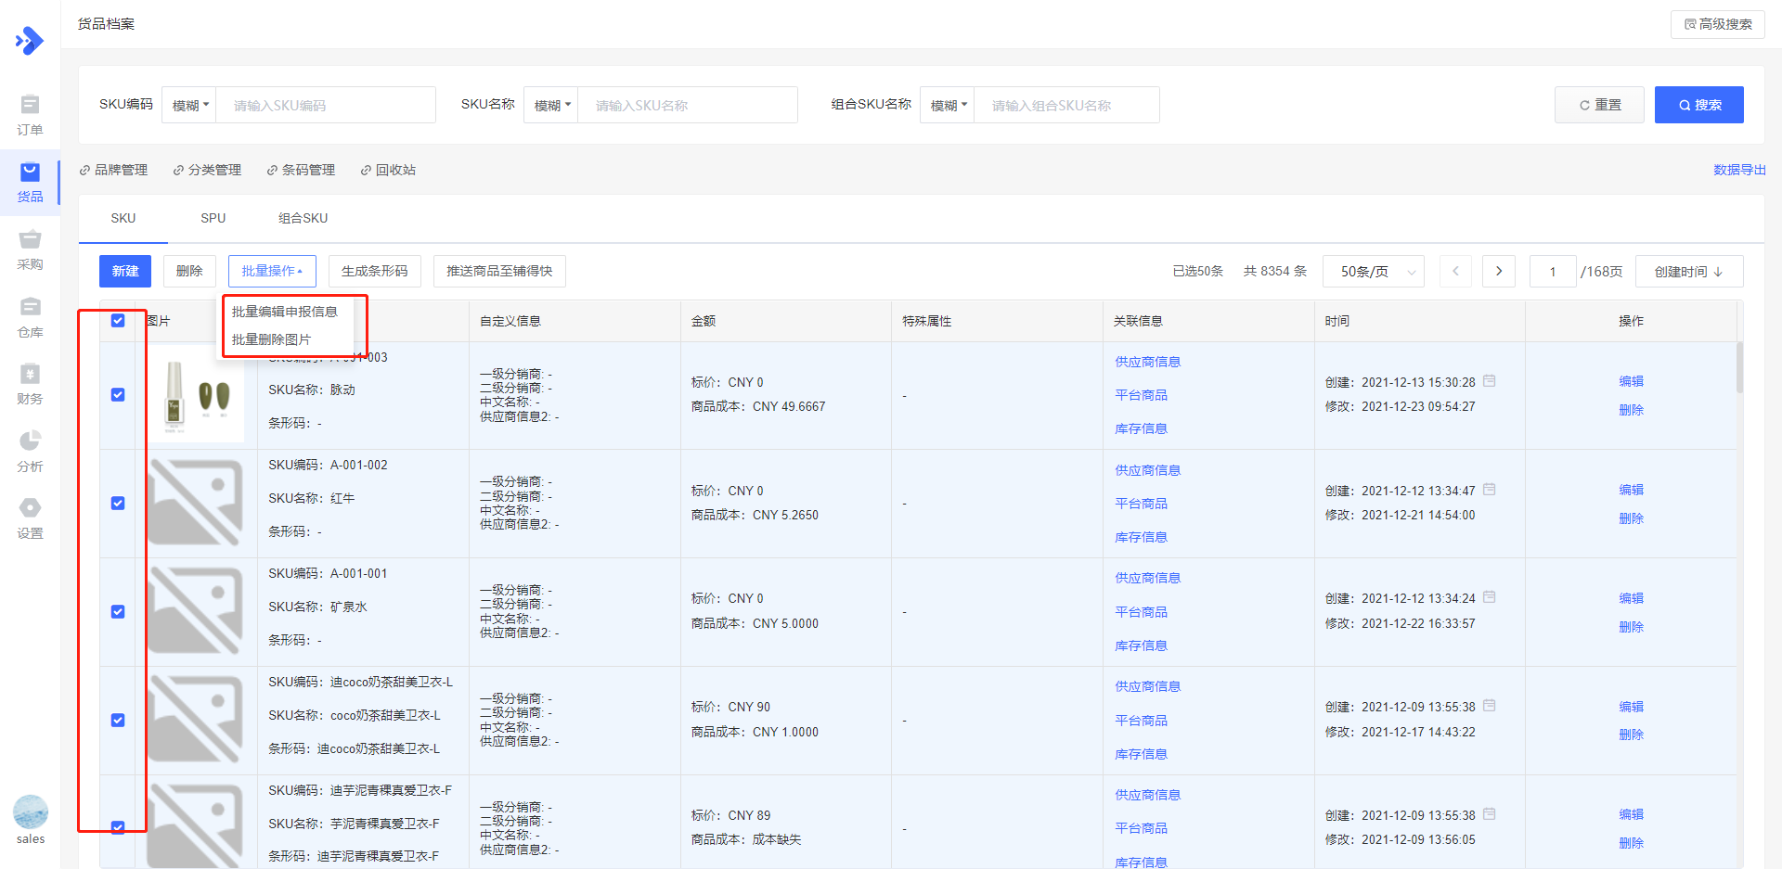This screenshot has height=869, width=1782.
Task: Uncheck the 脉动 row checkbox
Action: pos(118,395)
